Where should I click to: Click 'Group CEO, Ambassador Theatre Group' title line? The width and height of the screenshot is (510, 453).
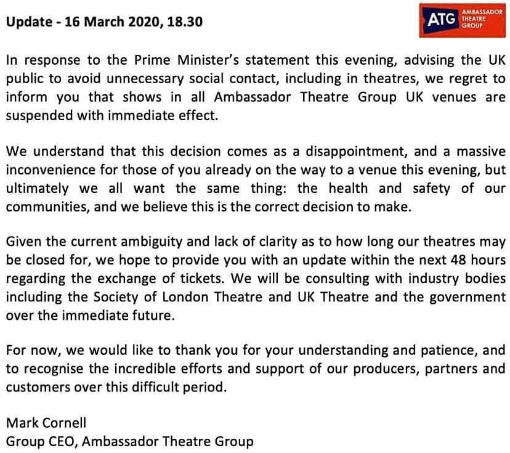[129, 442]
